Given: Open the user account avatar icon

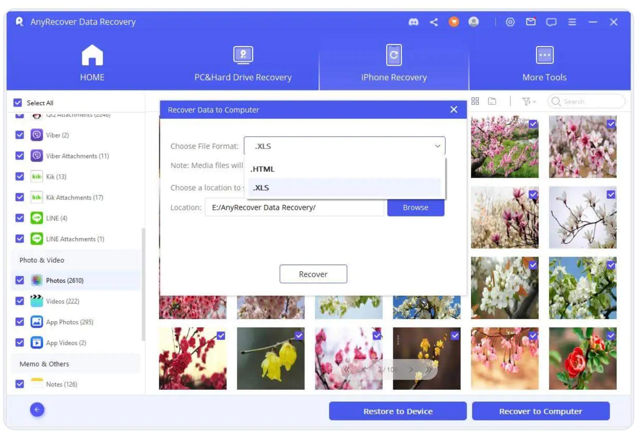Looking at the screenshot, I should [473, 22].
